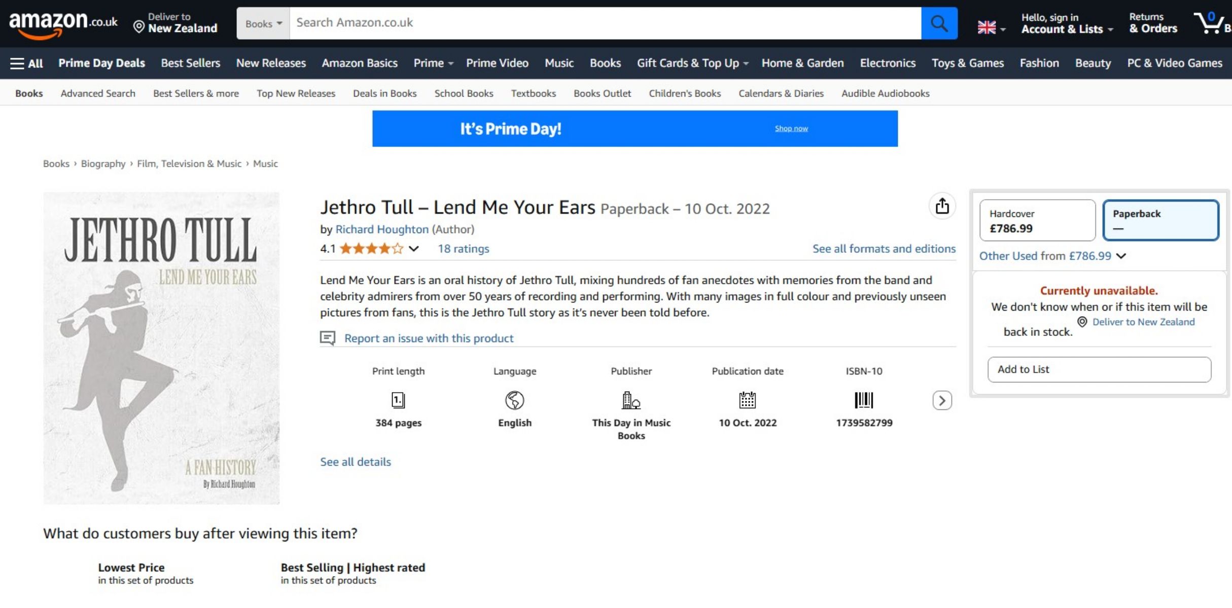Open Top New Releases
The image size is (1232, 608).
pos(296,93)
